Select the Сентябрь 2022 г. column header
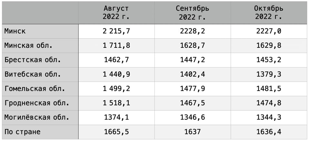 click(193, 13)
